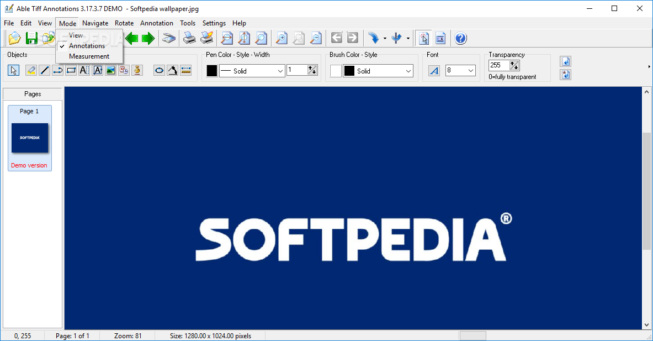The width and height of the screenshot is (653, 341).
Task: Go to previous page with green left arrow
Action: [x=131, y=38]
